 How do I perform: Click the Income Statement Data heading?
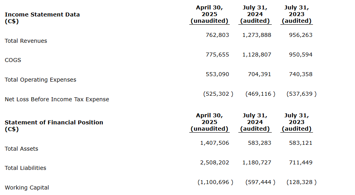pyautogui.click(x=42, y=15)
